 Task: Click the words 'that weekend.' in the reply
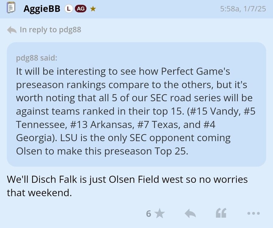(39, 193)
